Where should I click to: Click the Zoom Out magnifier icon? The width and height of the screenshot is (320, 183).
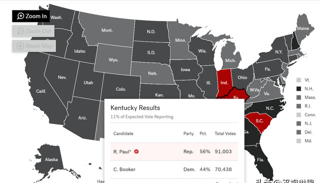(20, 31)
